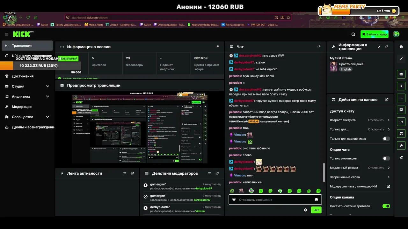Click the chat scrollbar
The height and width of the screenshot is (229, 408).
(324, 172)
